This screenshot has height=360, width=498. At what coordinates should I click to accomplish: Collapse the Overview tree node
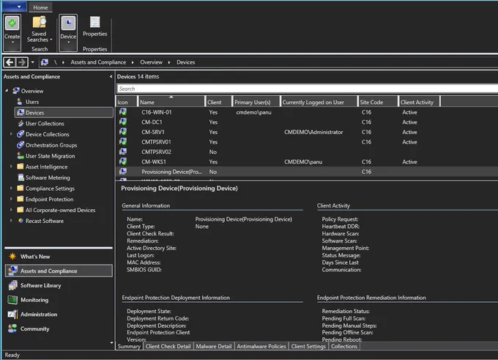(x=7, y=91)
